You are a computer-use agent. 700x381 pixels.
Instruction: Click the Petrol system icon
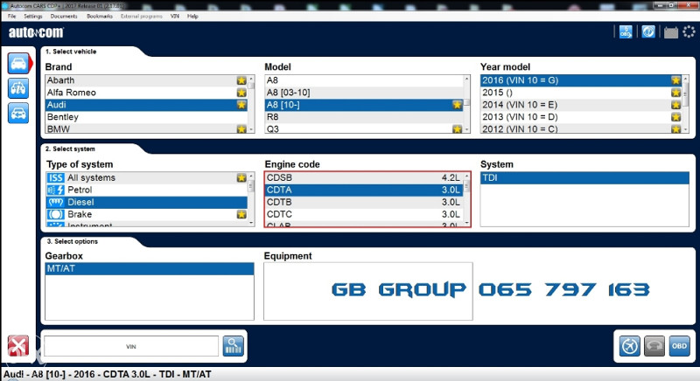(x=55, y=190)
